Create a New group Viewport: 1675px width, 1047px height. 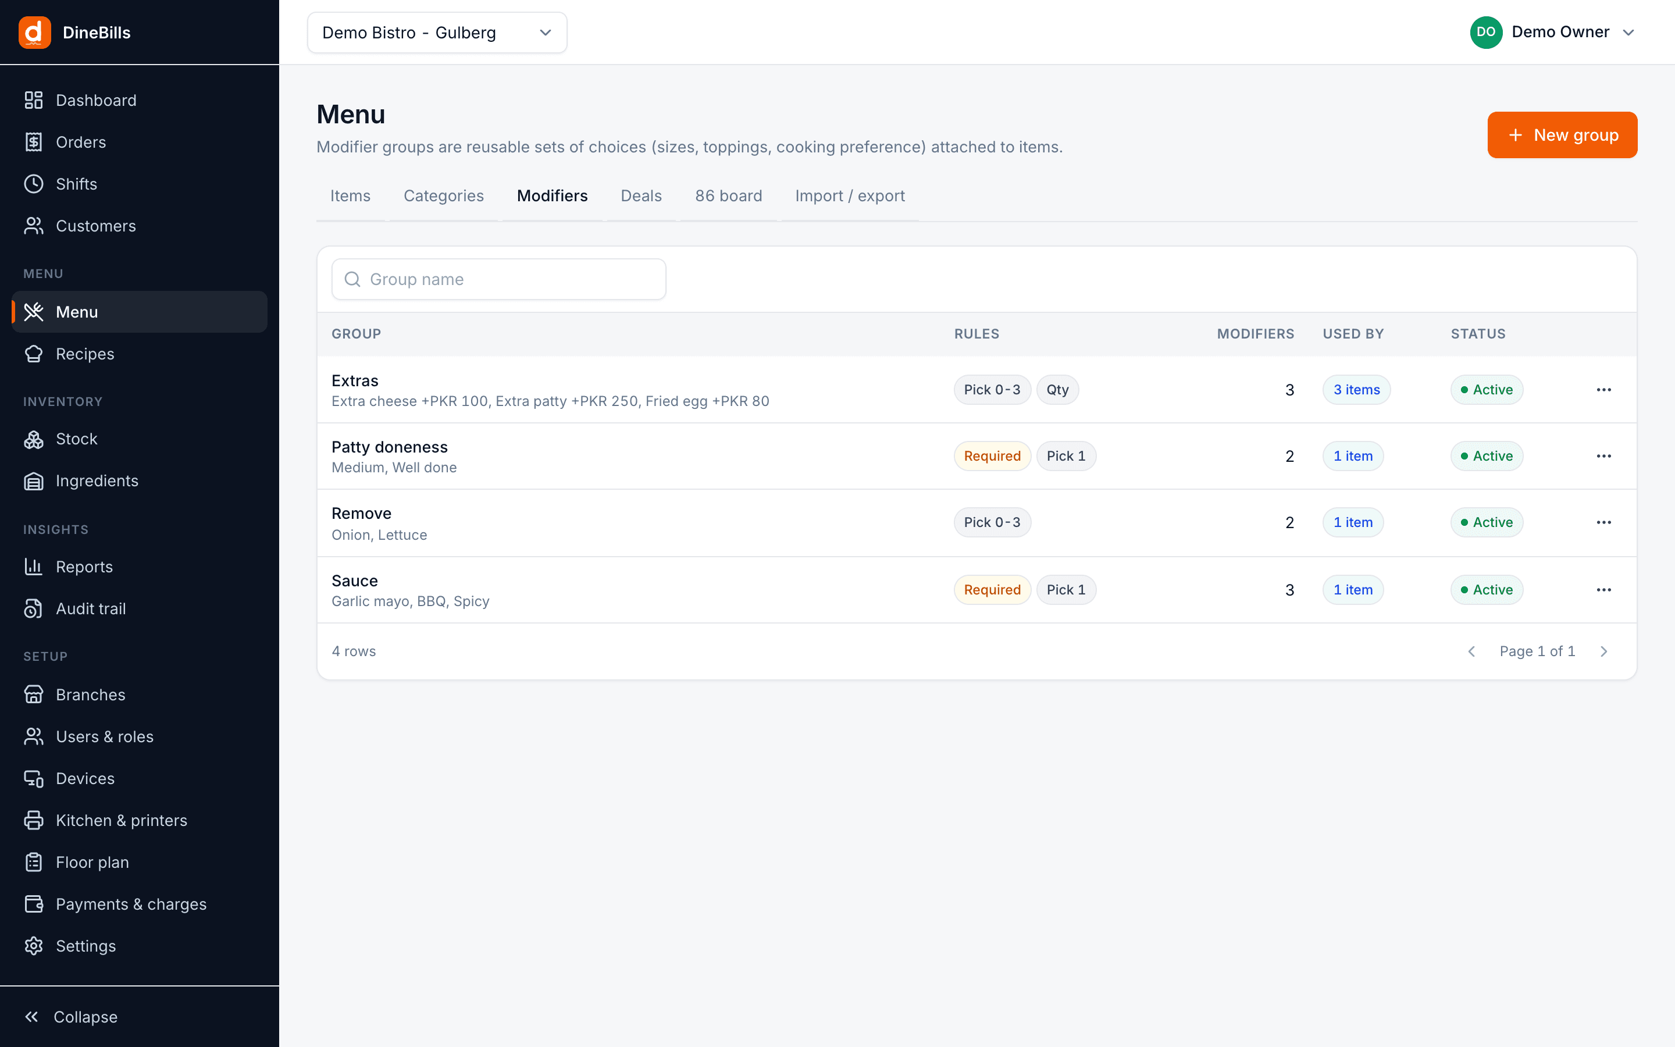point(1562,135)
